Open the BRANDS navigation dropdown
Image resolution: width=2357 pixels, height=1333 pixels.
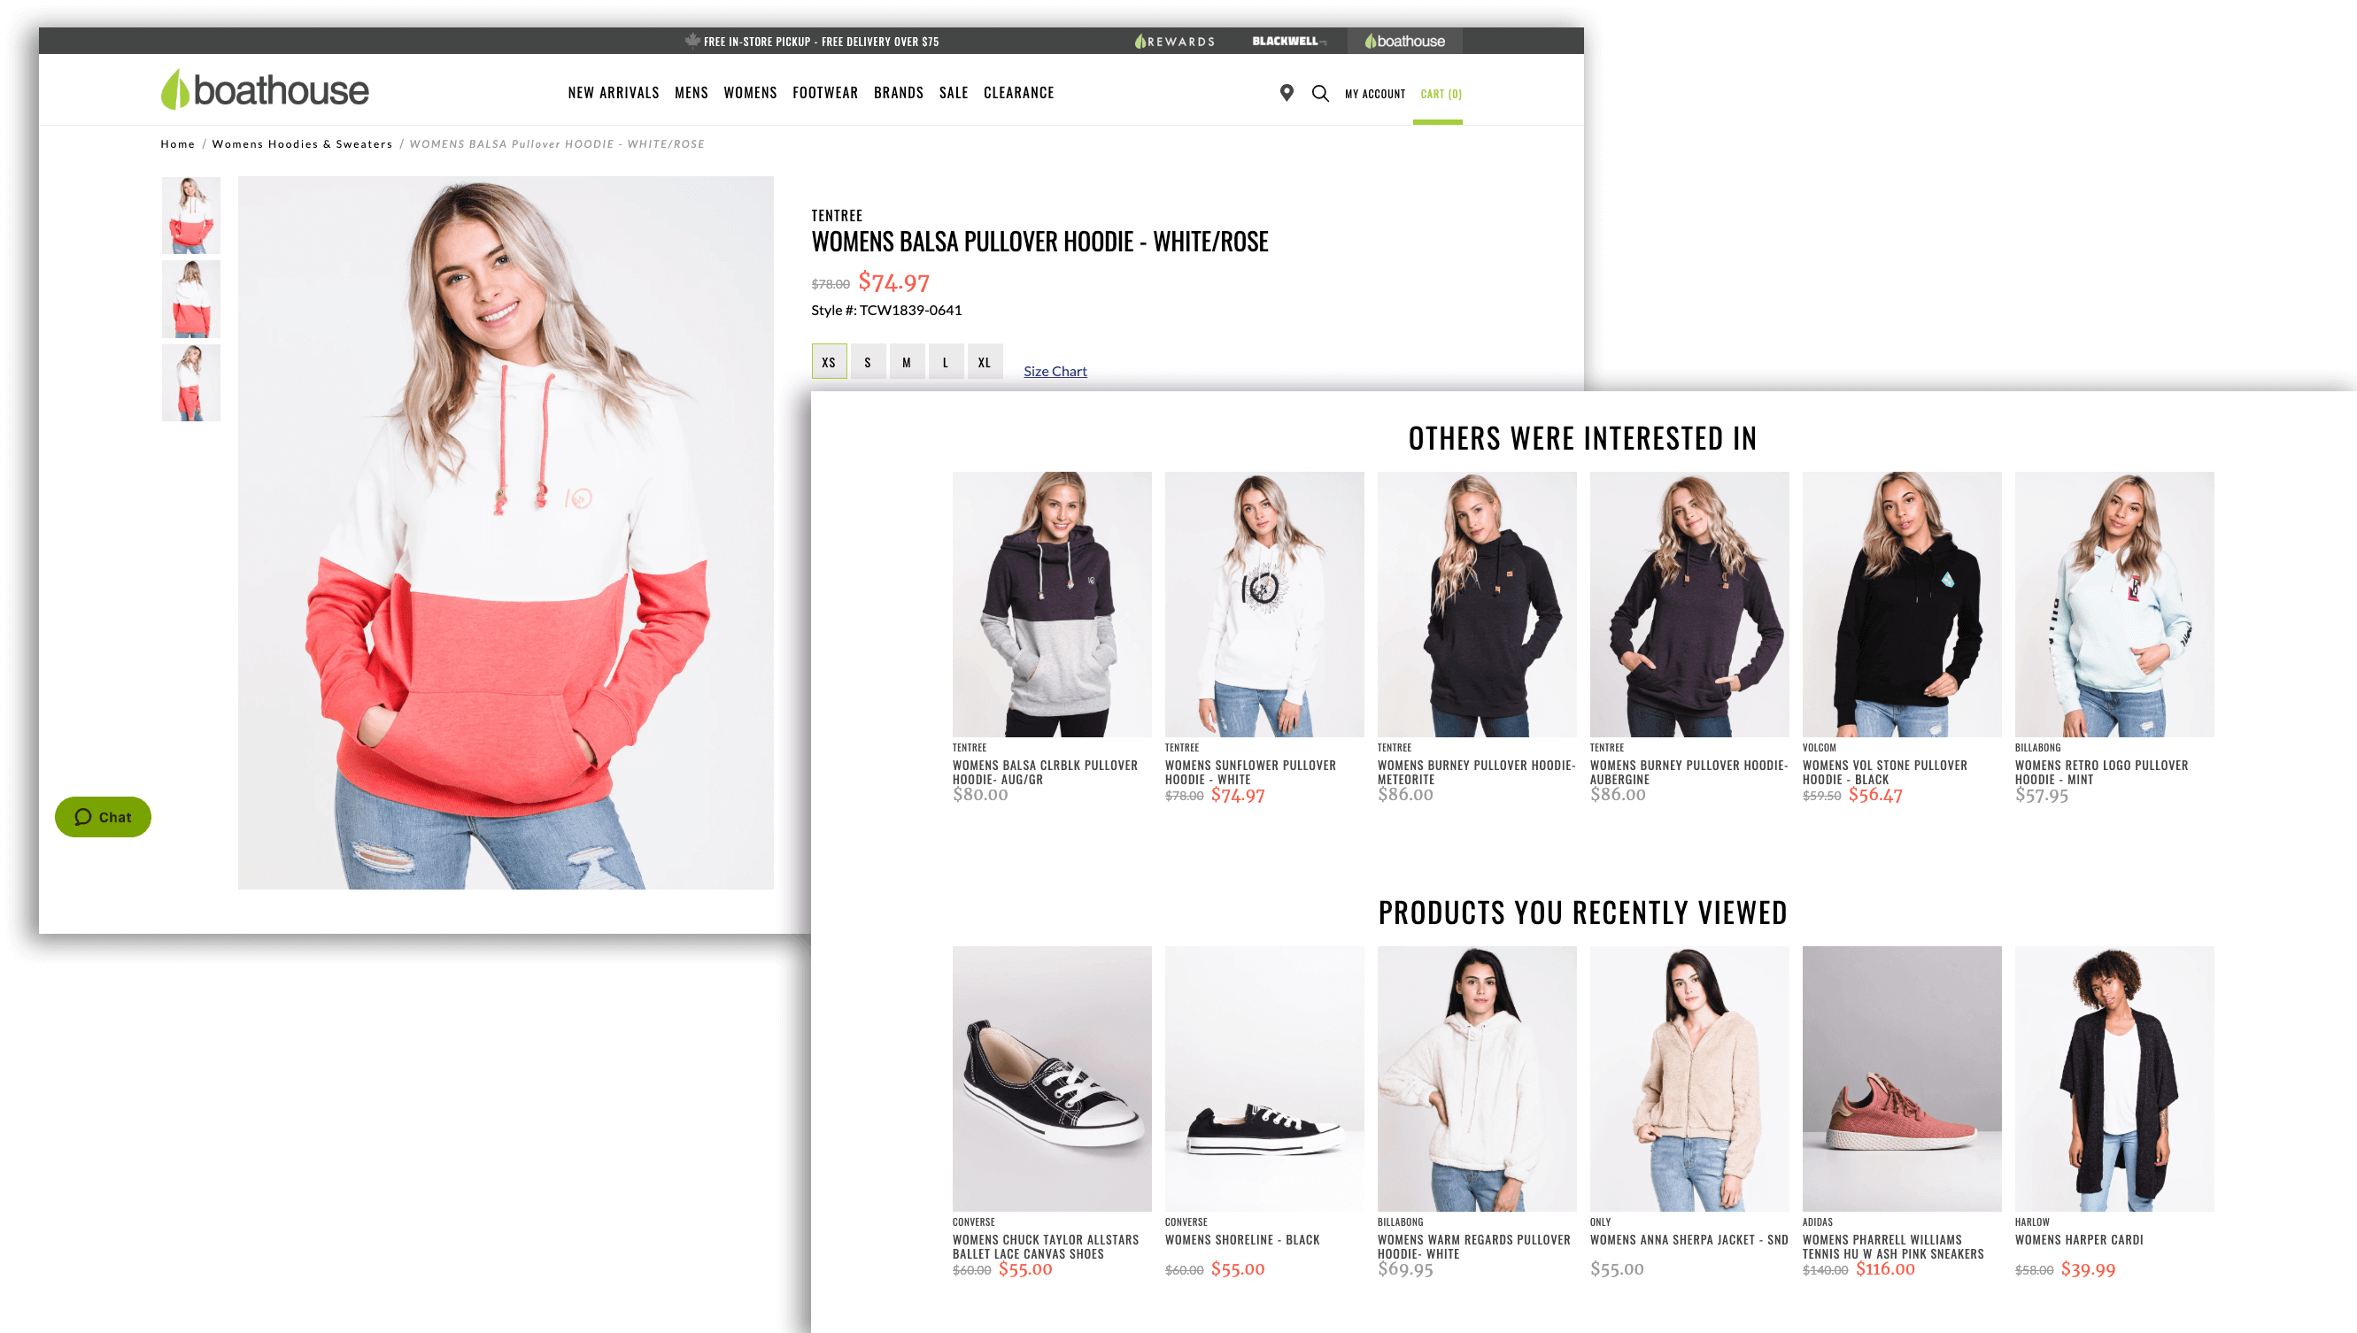pos(897,92)
